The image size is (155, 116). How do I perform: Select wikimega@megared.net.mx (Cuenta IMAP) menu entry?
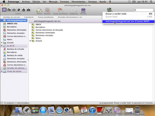coord(128,21)
